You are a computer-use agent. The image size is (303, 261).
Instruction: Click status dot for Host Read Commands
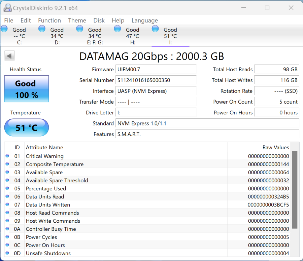click(x=7, y=213)
